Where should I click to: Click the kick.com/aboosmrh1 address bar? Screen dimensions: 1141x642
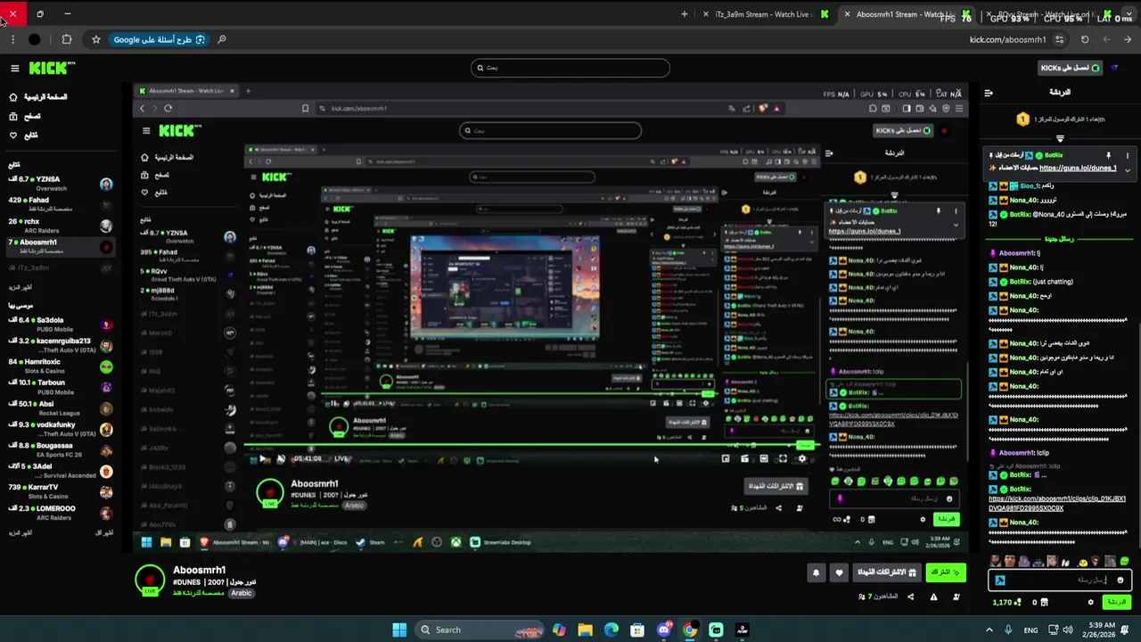click(x=1007, y=39)
